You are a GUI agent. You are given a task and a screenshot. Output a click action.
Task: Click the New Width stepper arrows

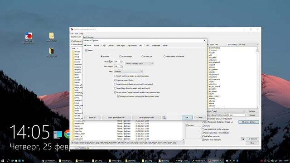point(122,62)
